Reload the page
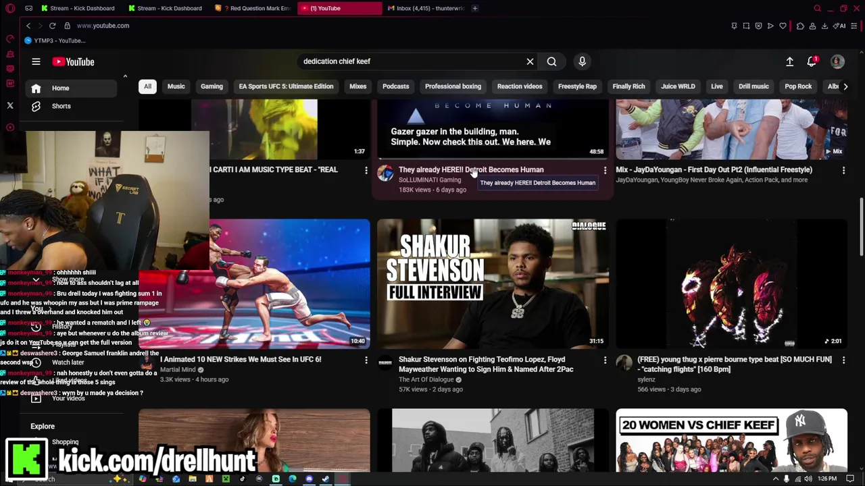Viewport: 865px width, 486px height. tap(52, 26)
